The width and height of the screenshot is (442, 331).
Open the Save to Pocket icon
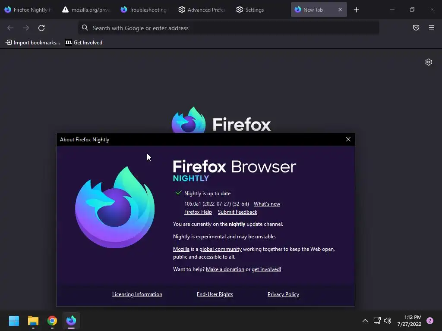tap(416, 28)
